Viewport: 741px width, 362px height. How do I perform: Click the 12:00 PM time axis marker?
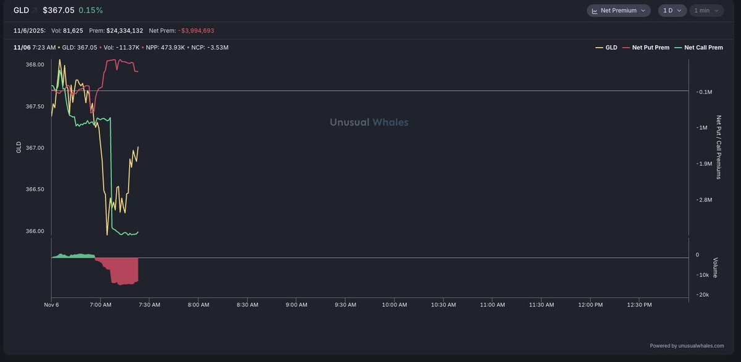[x=590, y=305]
